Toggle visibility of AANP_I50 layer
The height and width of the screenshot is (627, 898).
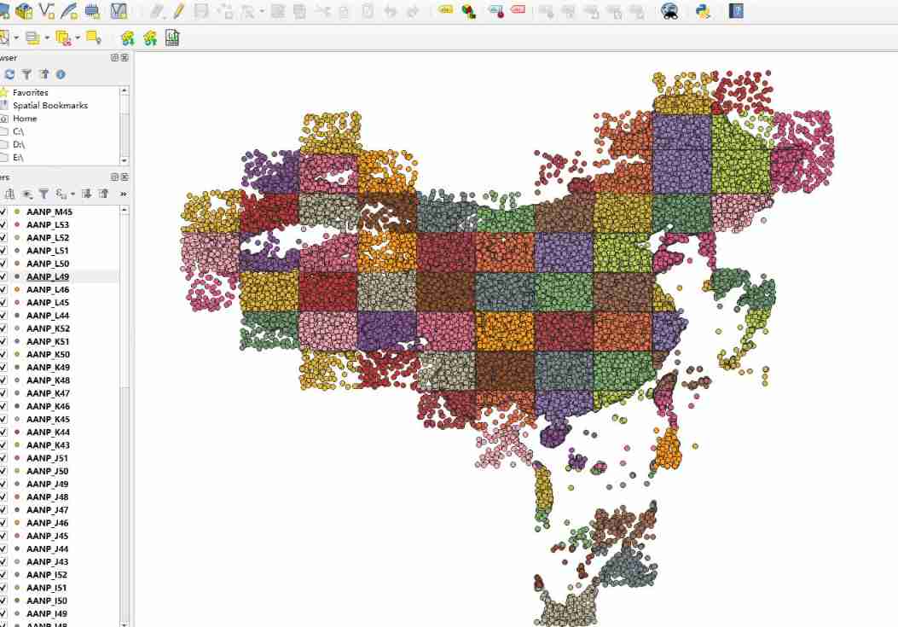(x=3, y=601)
